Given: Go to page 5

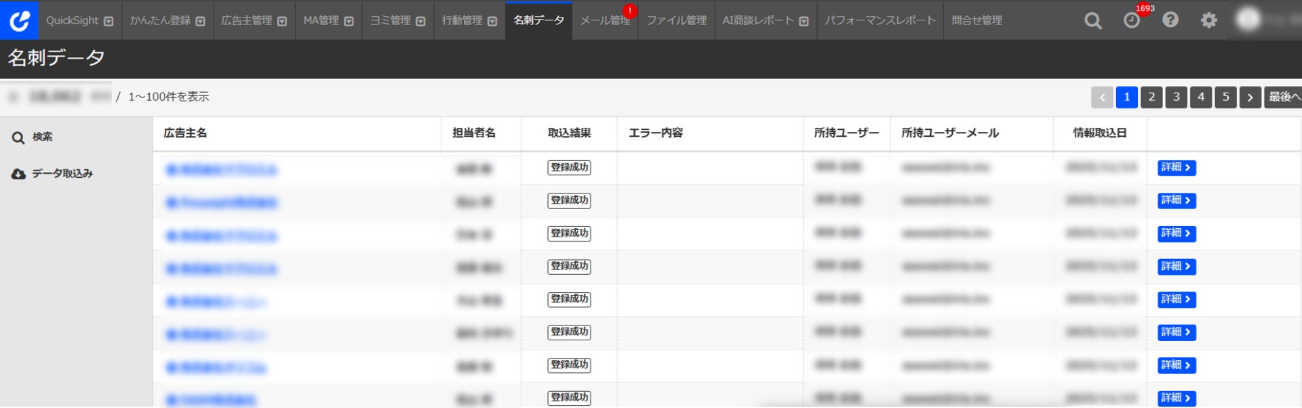Looking at the screenshot, I should point(1225,97).
